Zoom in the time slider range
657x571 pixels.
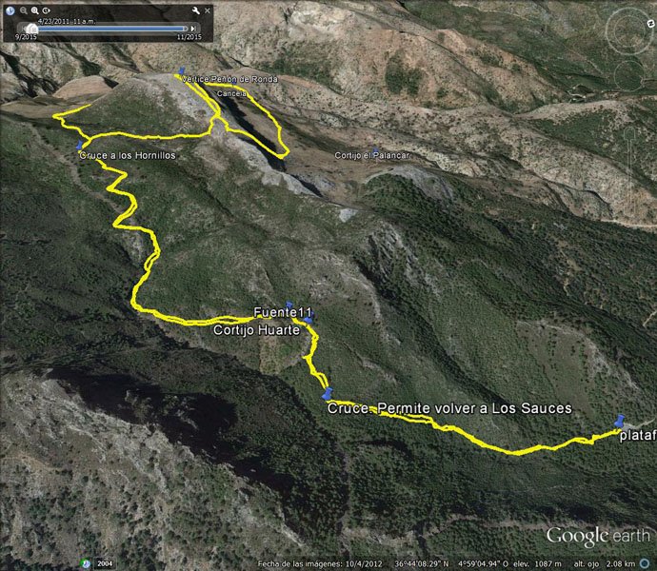pos(35,10)
